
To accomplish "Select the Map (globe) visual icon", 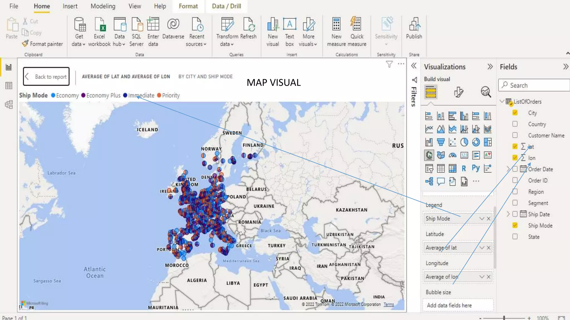I will 429,155.
